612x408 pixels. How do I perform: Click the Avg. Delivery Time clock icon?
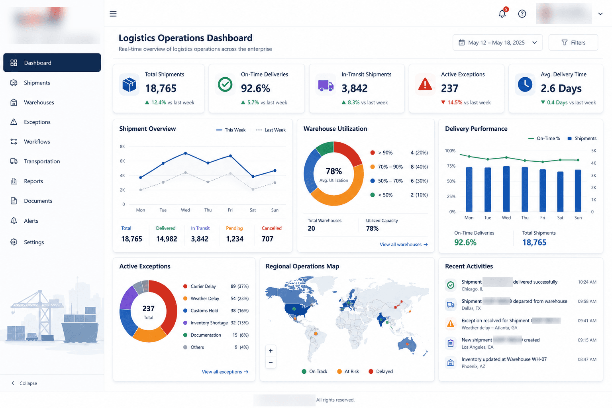click(525, 84)
